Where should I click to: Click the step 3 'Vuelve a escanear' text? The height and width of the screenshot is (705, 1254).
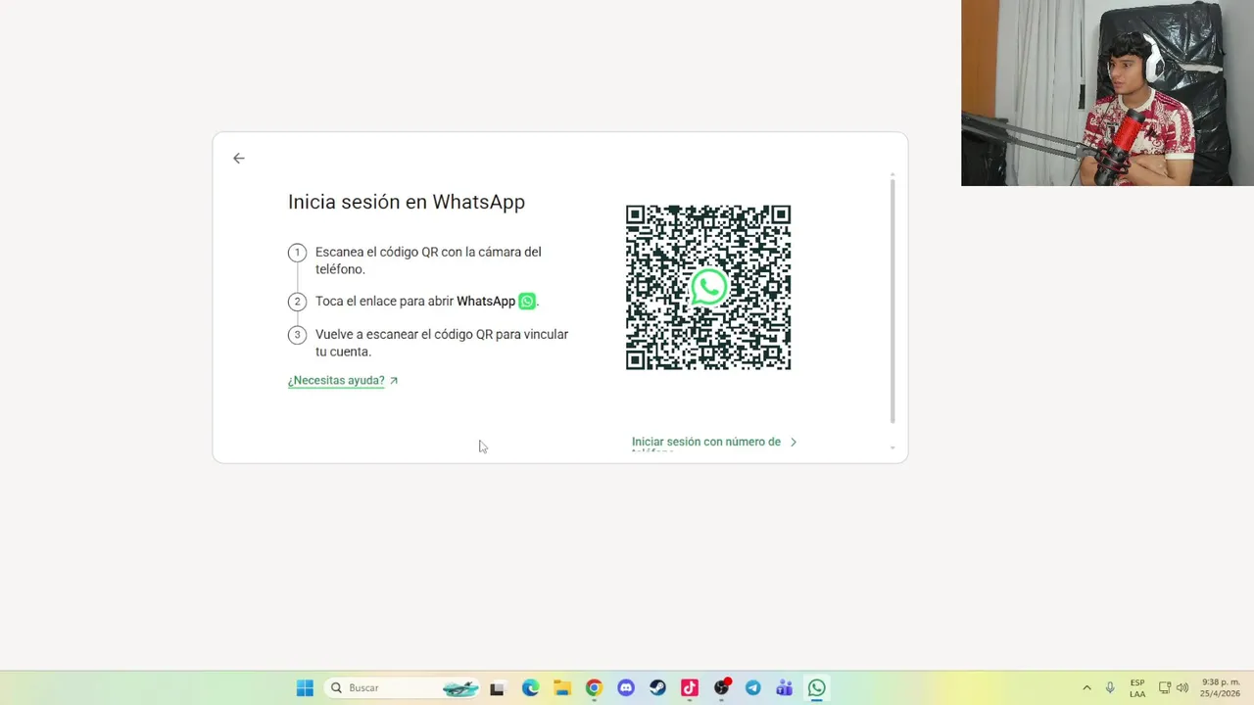(442, 343)
